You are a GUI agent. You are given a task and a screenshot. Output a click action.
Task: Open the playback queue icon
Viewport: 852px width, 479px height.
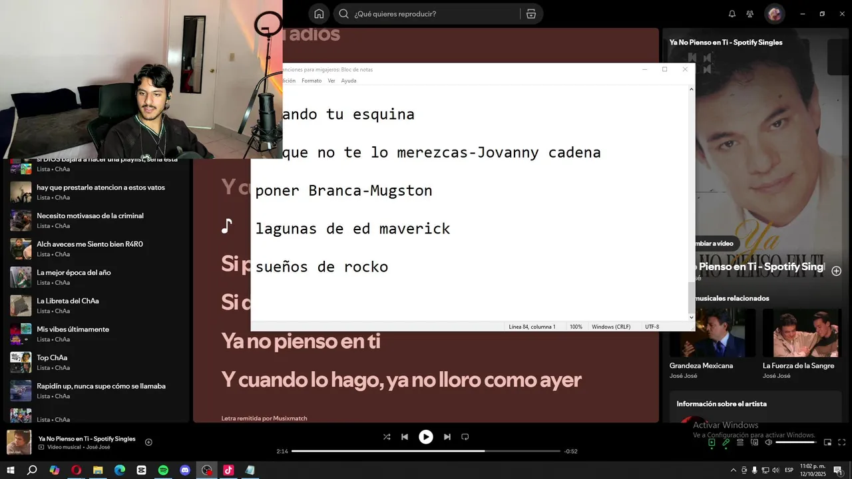pyautogui.click(x=740, y=442)
